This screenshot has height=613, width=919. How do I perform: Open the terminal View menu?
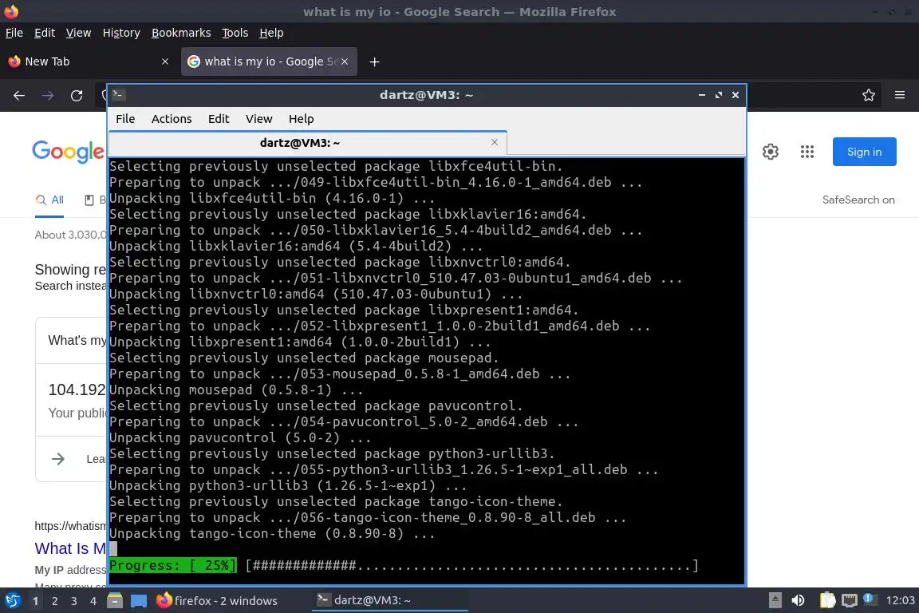(x=259, y=118)
